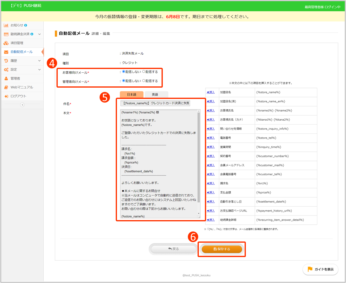The image size is (346, 283).
Task: Insert 継続課金詳細 via its 挿入 link
Action: click(x=210, y=220)
